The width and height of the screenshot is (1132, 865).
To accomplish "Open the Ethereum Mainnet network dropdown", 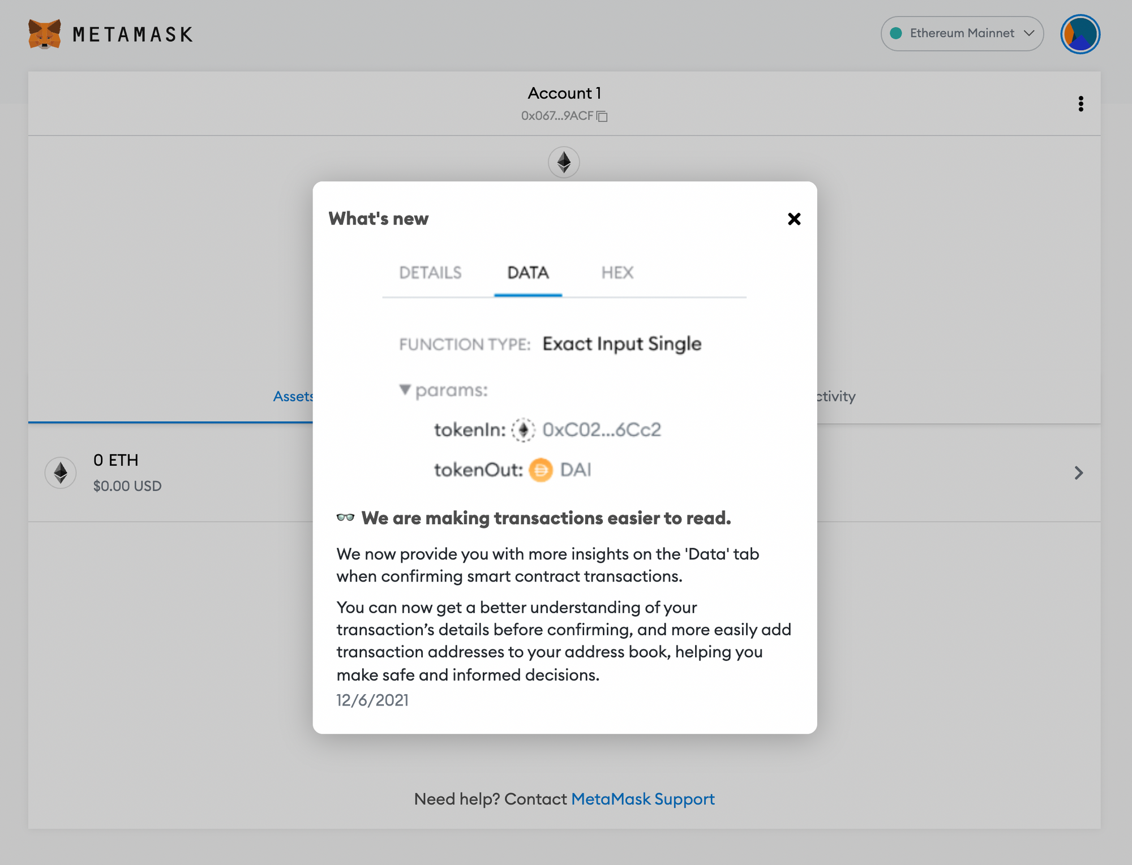I will tap(961, 33).
